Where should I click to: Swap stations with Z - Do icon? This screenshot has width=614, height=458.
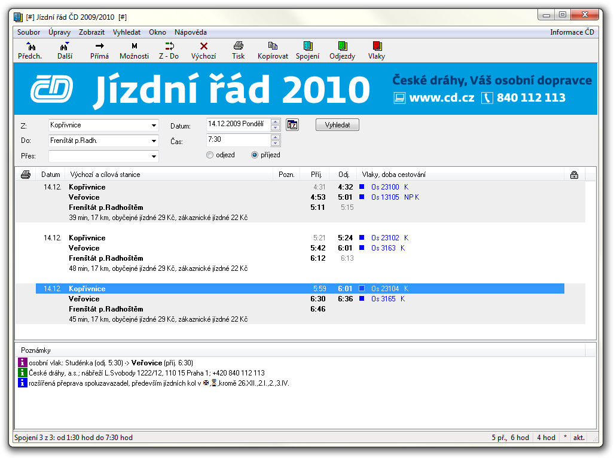click(169, 46)
